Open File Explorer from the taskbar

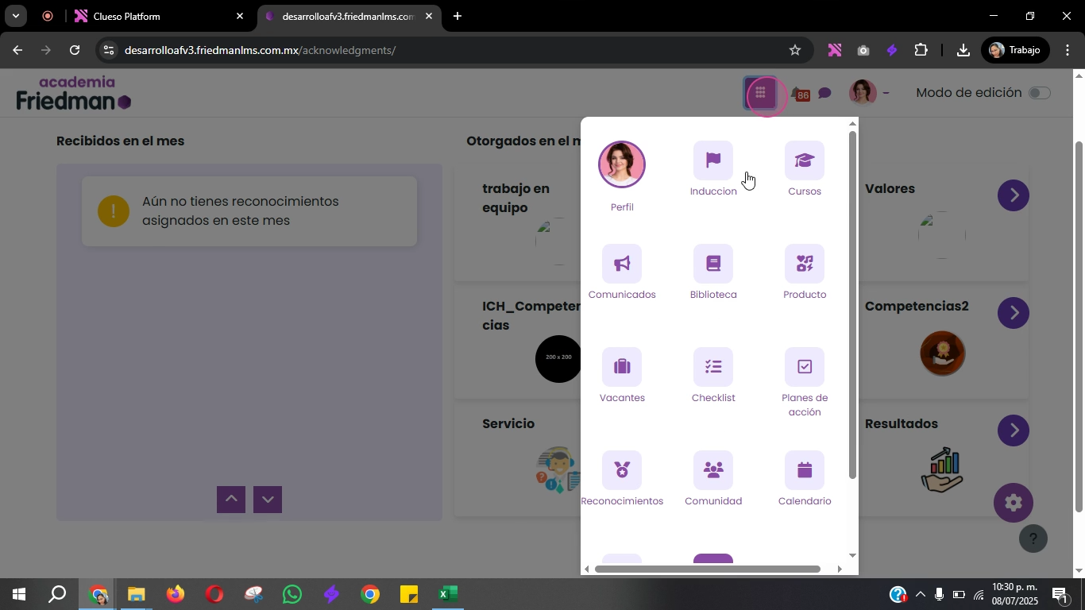(x=136, y=594)
